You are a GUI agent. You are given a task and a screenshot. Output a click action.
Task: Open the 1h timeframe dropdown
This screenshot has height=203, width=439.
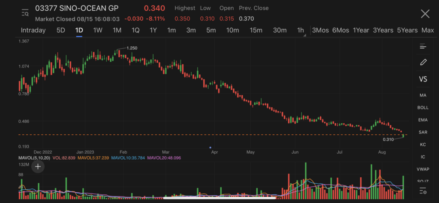(301, 30)
